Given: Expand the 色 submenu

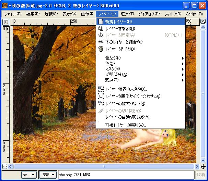Looking at the screenshot, I should click(141, 64).
